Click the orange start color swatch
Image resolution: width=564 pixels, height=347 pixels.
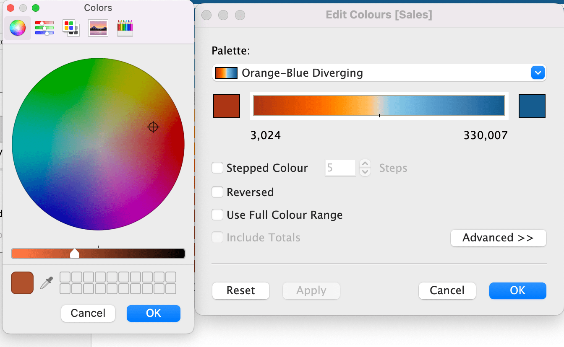pyautogui.click(x=227, y=106)
